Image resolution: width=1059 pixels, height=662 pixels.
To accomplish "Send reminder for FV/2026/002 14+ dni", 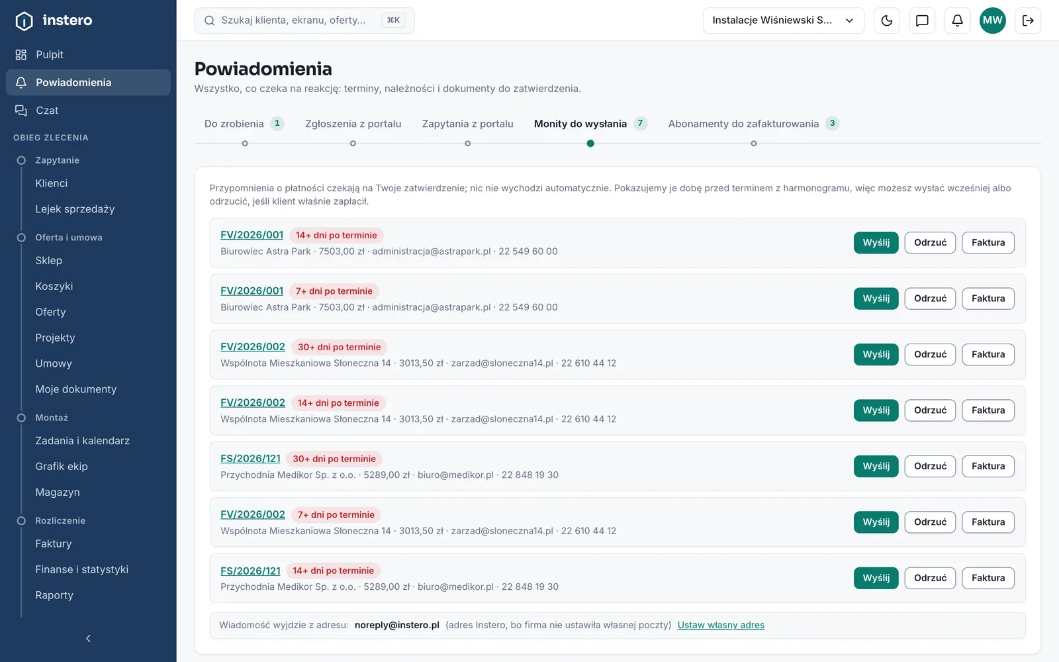I will pyautogui.click(x=876, y=410).
